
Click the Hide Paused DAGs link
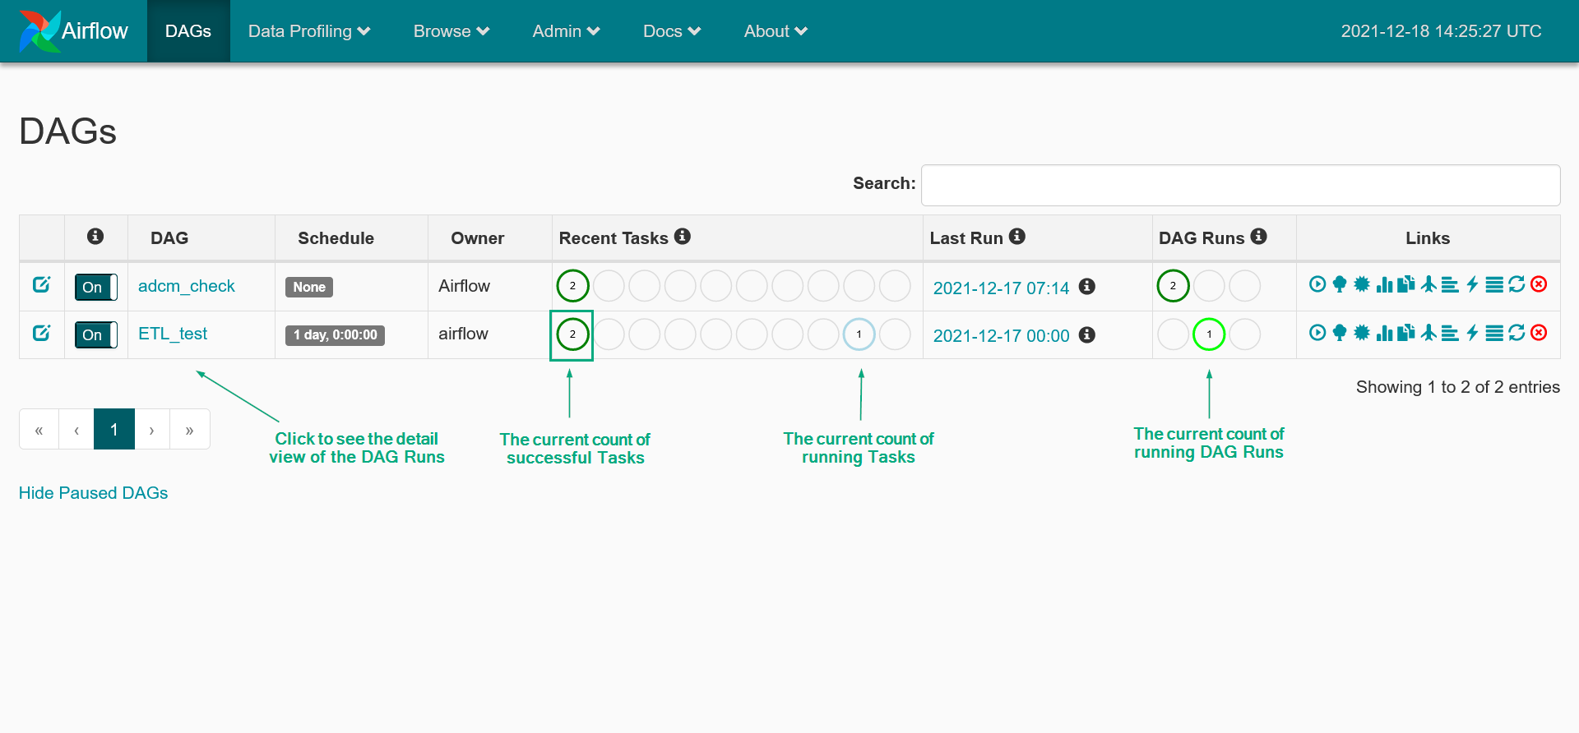pos(93,493)
